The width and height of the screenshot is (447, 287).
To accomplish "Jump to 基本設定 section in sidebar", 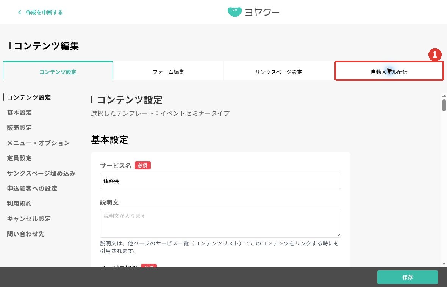I will point(19,112).
